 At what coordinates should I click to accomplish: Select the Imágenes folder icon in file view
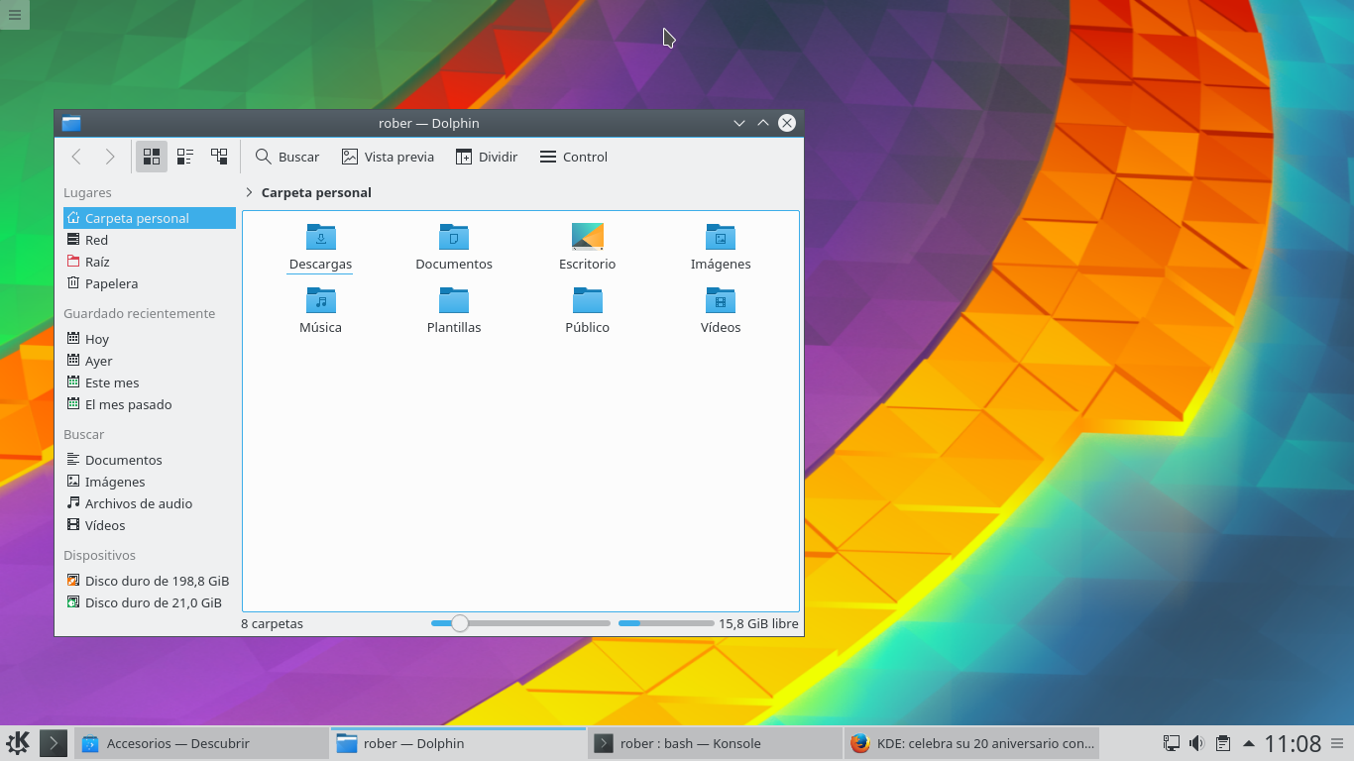(x=721, y=236)
